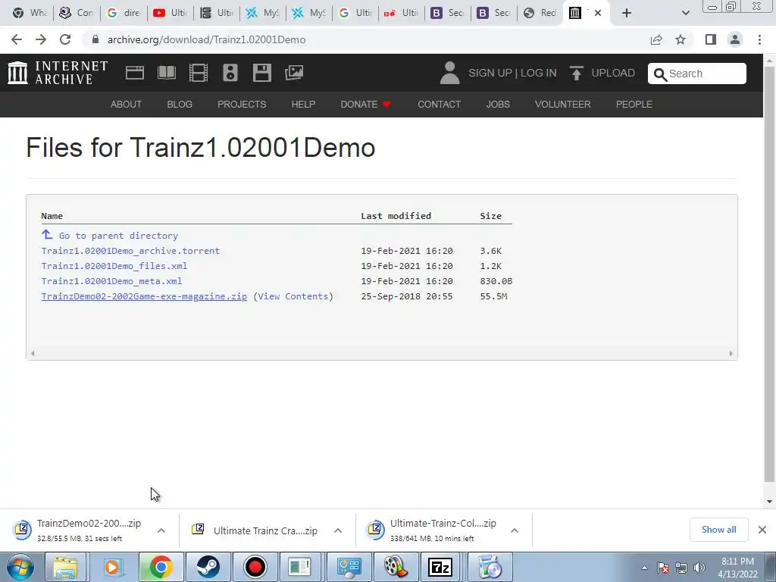Open the Windows Start menu

coord(20,567)
